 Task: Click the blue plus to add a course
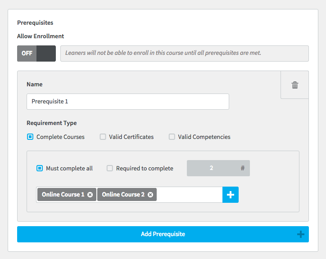point(231,195)
